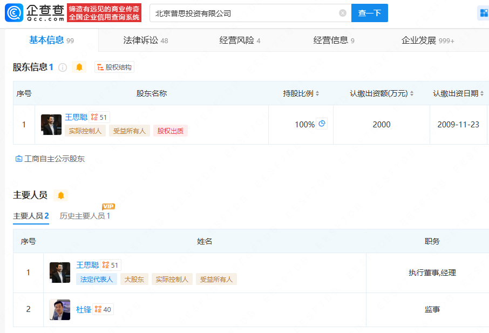This screenshot has height=333, width=489.
Task: Click the 企查查 logo
Action: coord(32,12)
